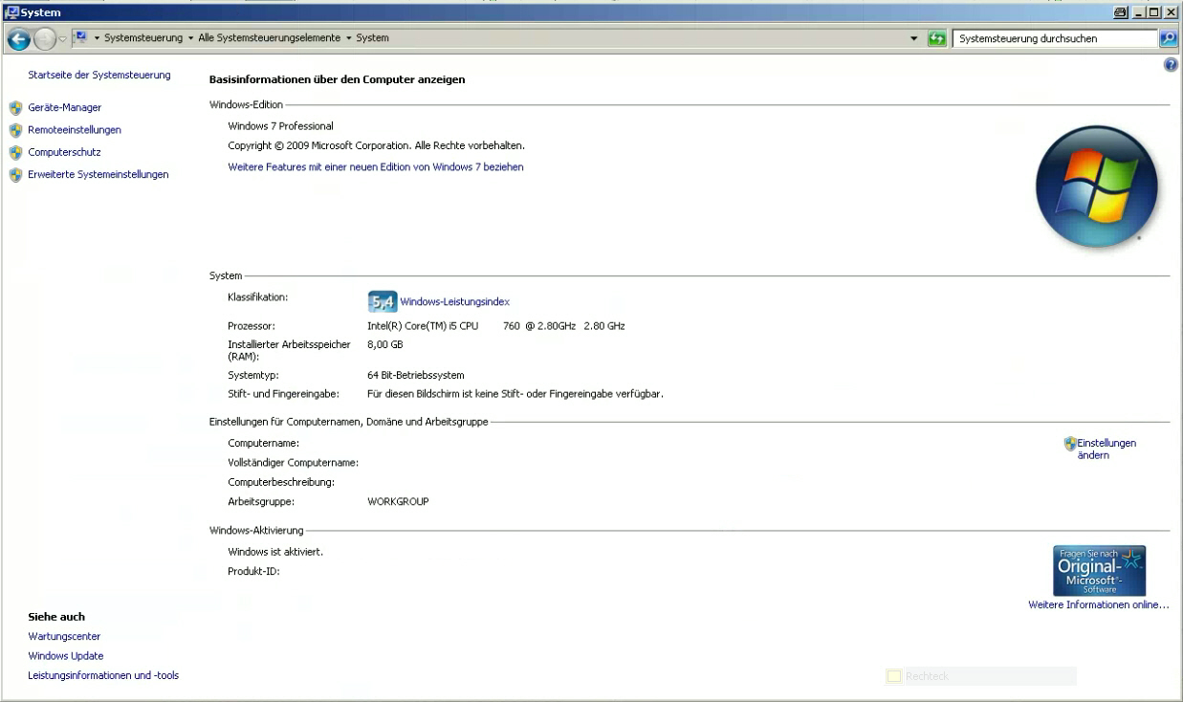Open Geräte-Manager link

tap(65, 108)
